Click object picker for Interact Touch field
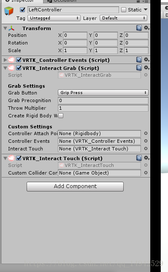 (x=146, y=148)
